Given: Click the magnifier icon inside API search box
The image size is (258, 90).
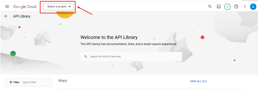Looking at the screenshot, I should click(86, 56).
